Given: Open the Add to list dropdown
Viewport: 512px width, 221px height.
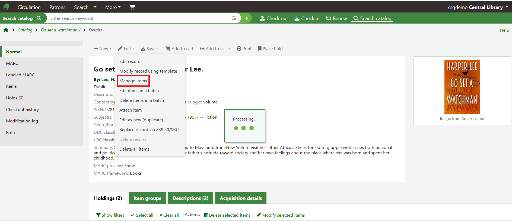Looking at the screenshot, I should coord(215,49).
